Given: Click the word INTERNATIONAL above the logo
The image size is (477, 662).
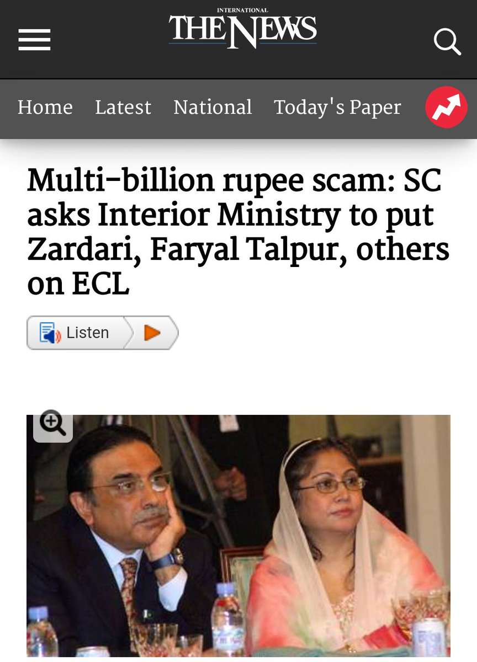Looking at the screenshot, I should [x=242, y=10].
